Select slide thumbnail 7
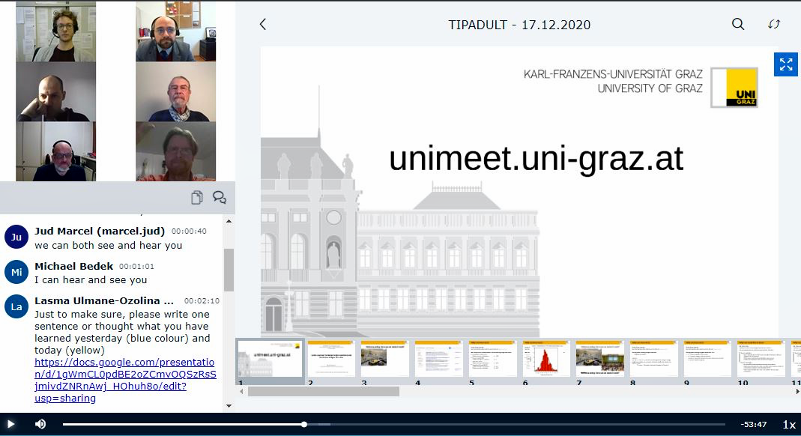The height and width of the screenshot is (436, 801). pos(599,359)
